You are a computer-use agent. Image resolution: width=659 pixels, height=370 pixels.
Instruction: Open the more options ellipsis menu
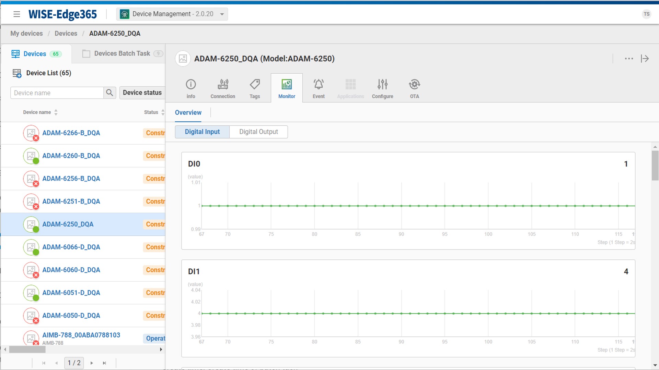click(x=629, y=59)
